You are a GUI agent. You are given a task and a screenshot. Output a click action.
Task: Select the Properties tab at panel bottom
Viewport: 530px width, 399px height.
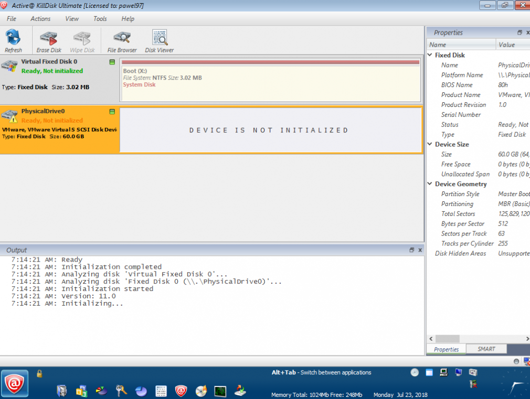coord(446,349)
